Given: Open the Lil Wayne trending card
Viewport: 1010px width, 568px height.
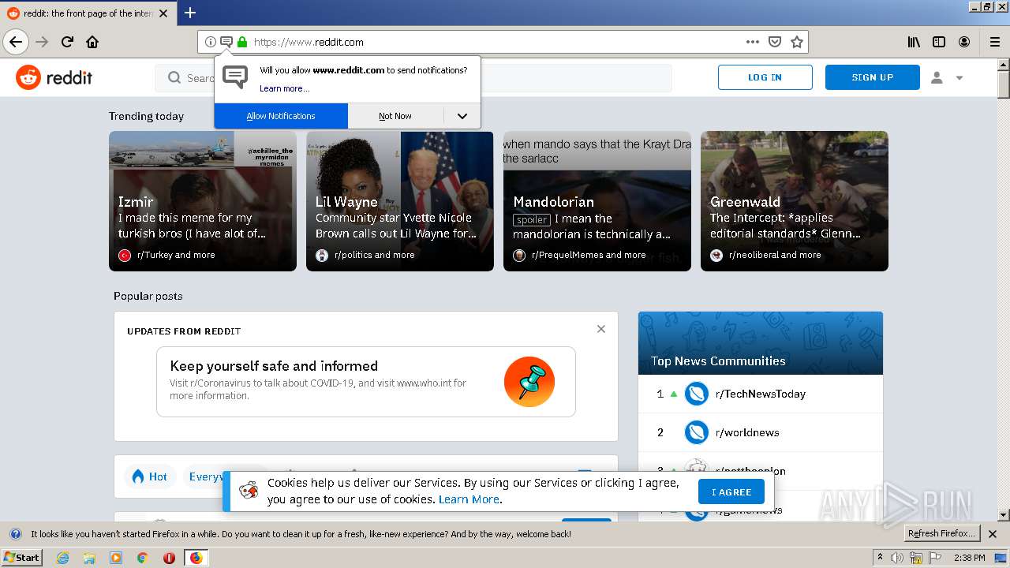Looking at the screenshot, I should [400, 201].
